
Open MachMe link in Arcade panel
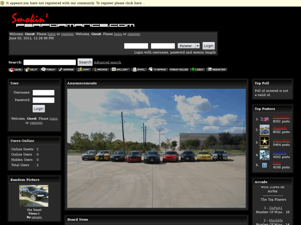[276, 220]
